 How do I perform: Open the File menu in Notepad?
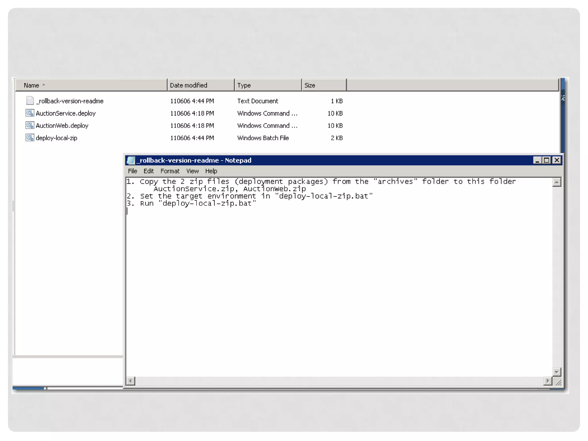coord(132,171)
